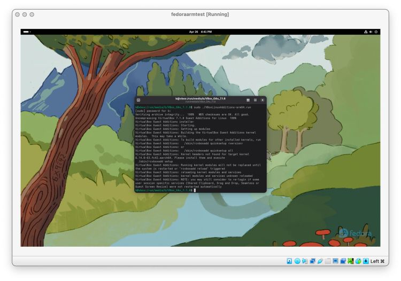Click the network adapters indicator icon
The width and height of the screenshot is (401, 281).
(313, 261)
